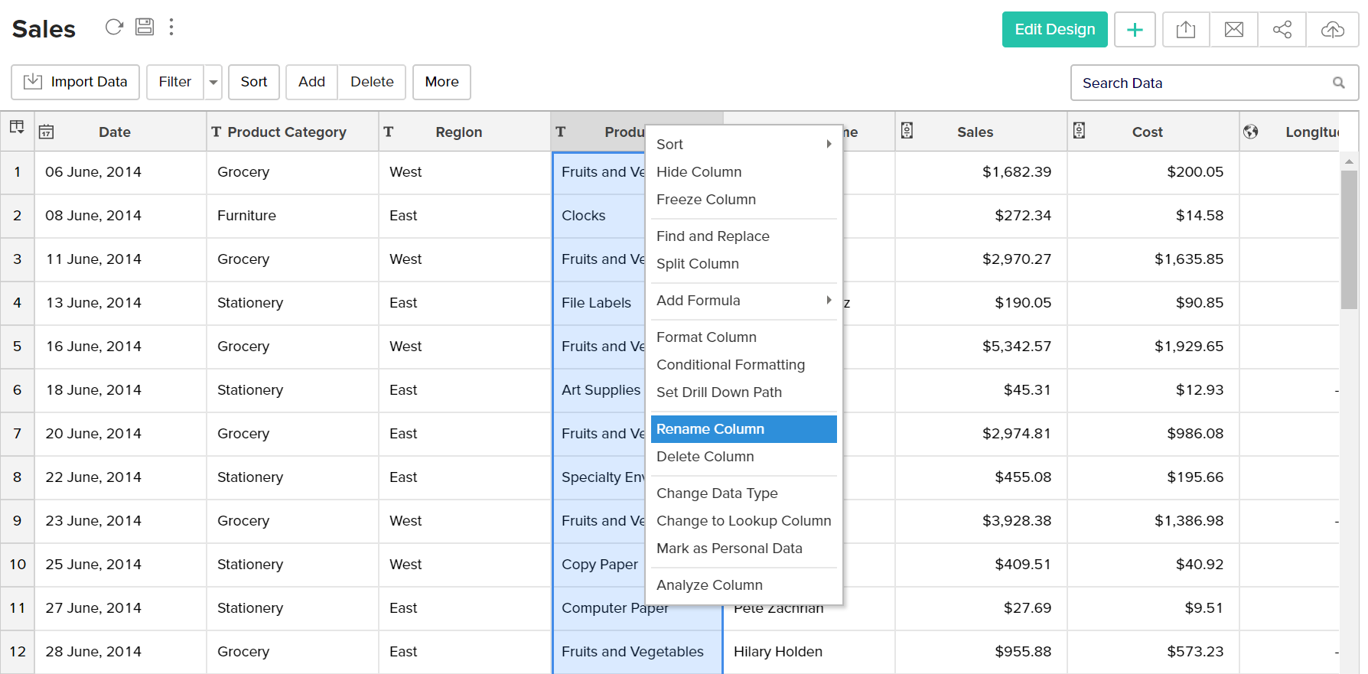Click the vertical scrollbar thumb
The image size is (1368, 674).
click(1349, 239)
